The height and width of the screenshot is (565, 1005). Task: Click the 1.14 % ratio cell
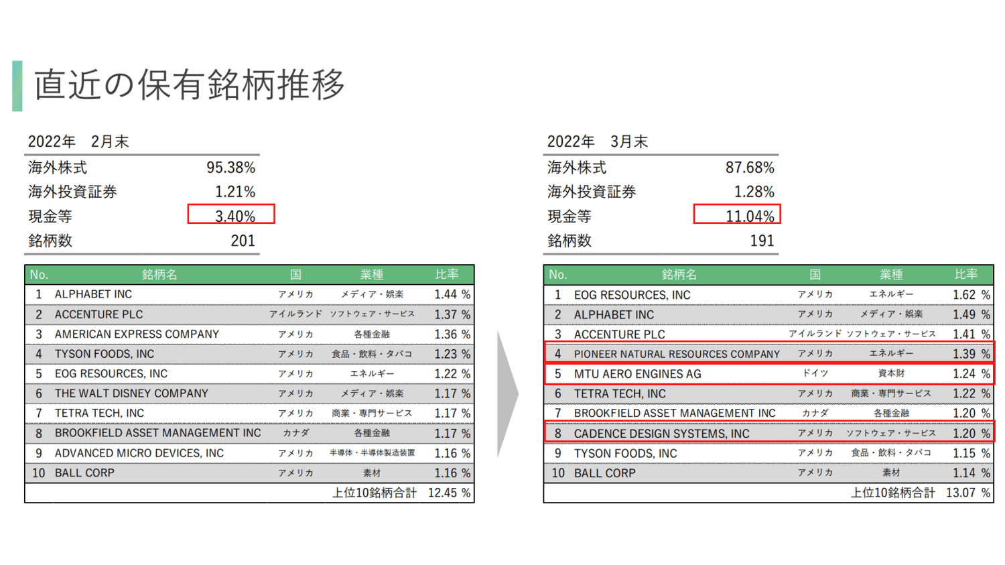pos(972,473)
